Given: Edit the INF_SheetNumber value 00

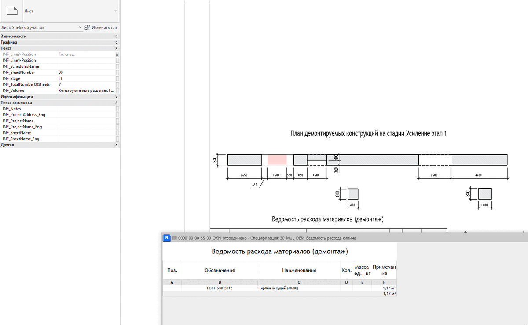Looking at the screenshot, I should tap(86, 72).
